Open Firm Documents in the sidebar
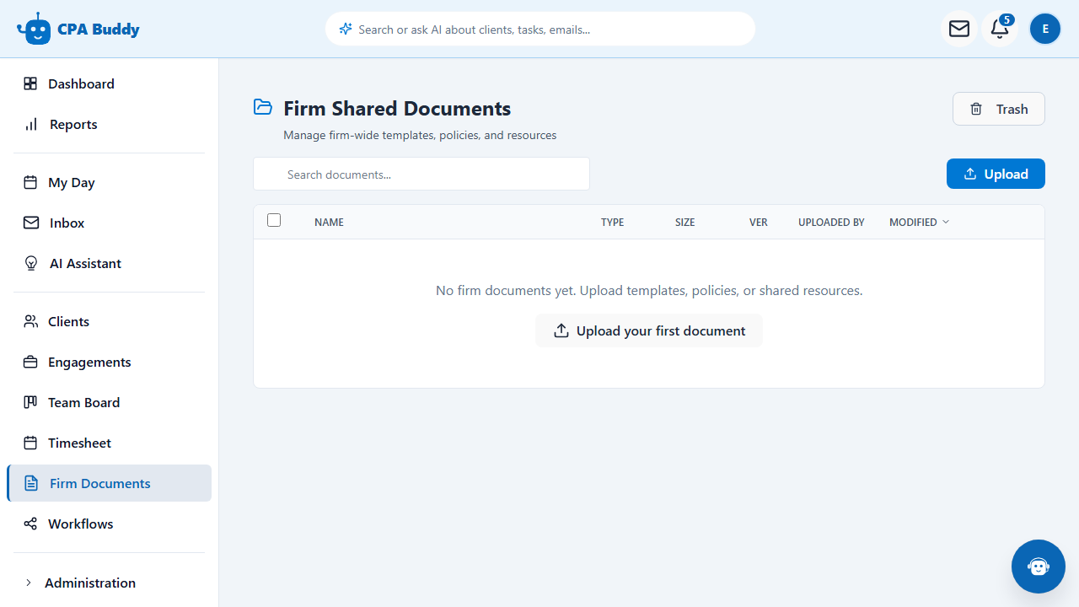This screenshot has height=607, width=1079. [110, 483]
